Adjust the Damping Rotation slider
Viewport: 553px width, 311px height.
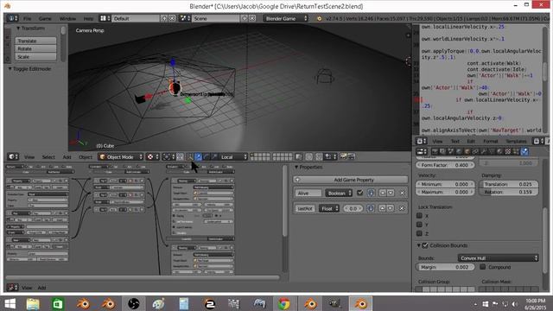(509, 192)
